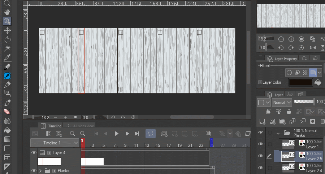Open effect options dropdown arrow
This screenshot has height=174, width=325.
click(320, 73)
